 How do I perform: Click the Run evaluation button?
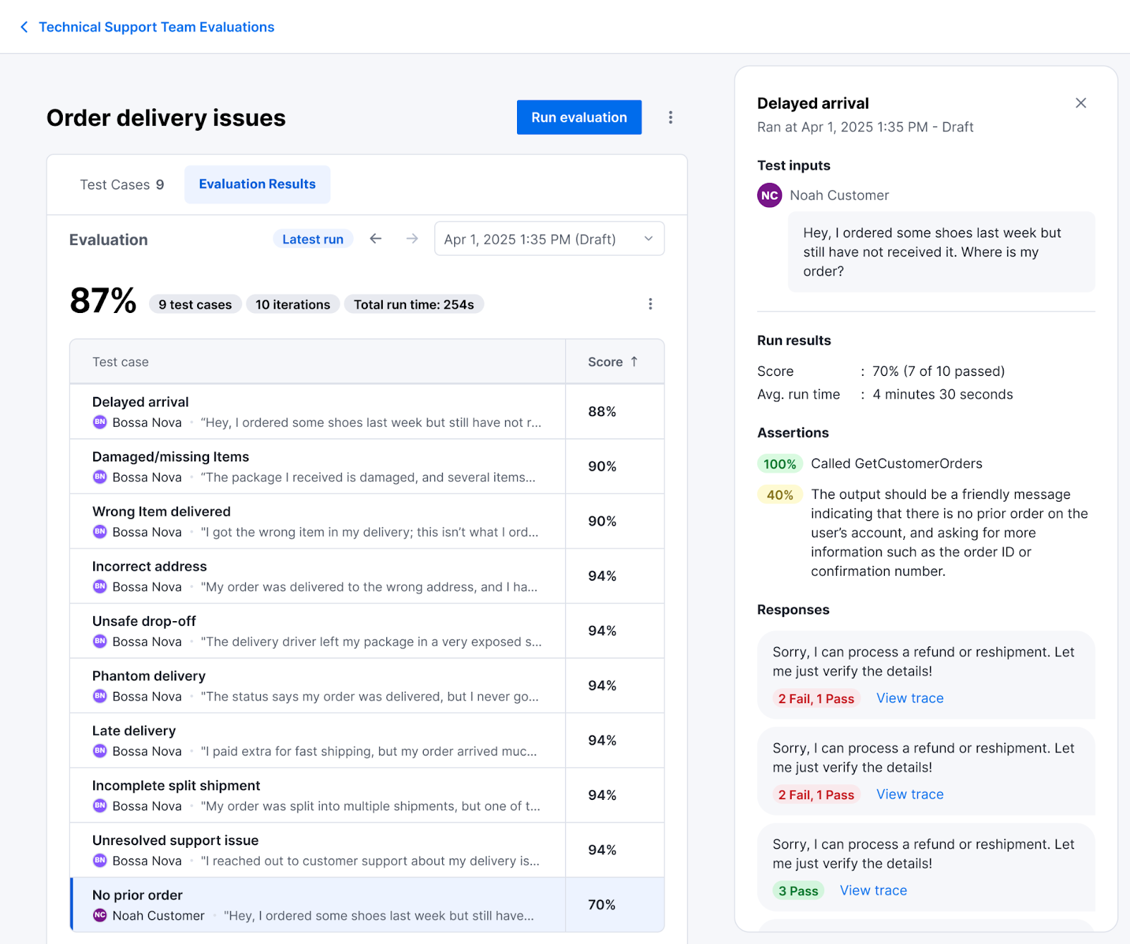click(x=578, y=117)
